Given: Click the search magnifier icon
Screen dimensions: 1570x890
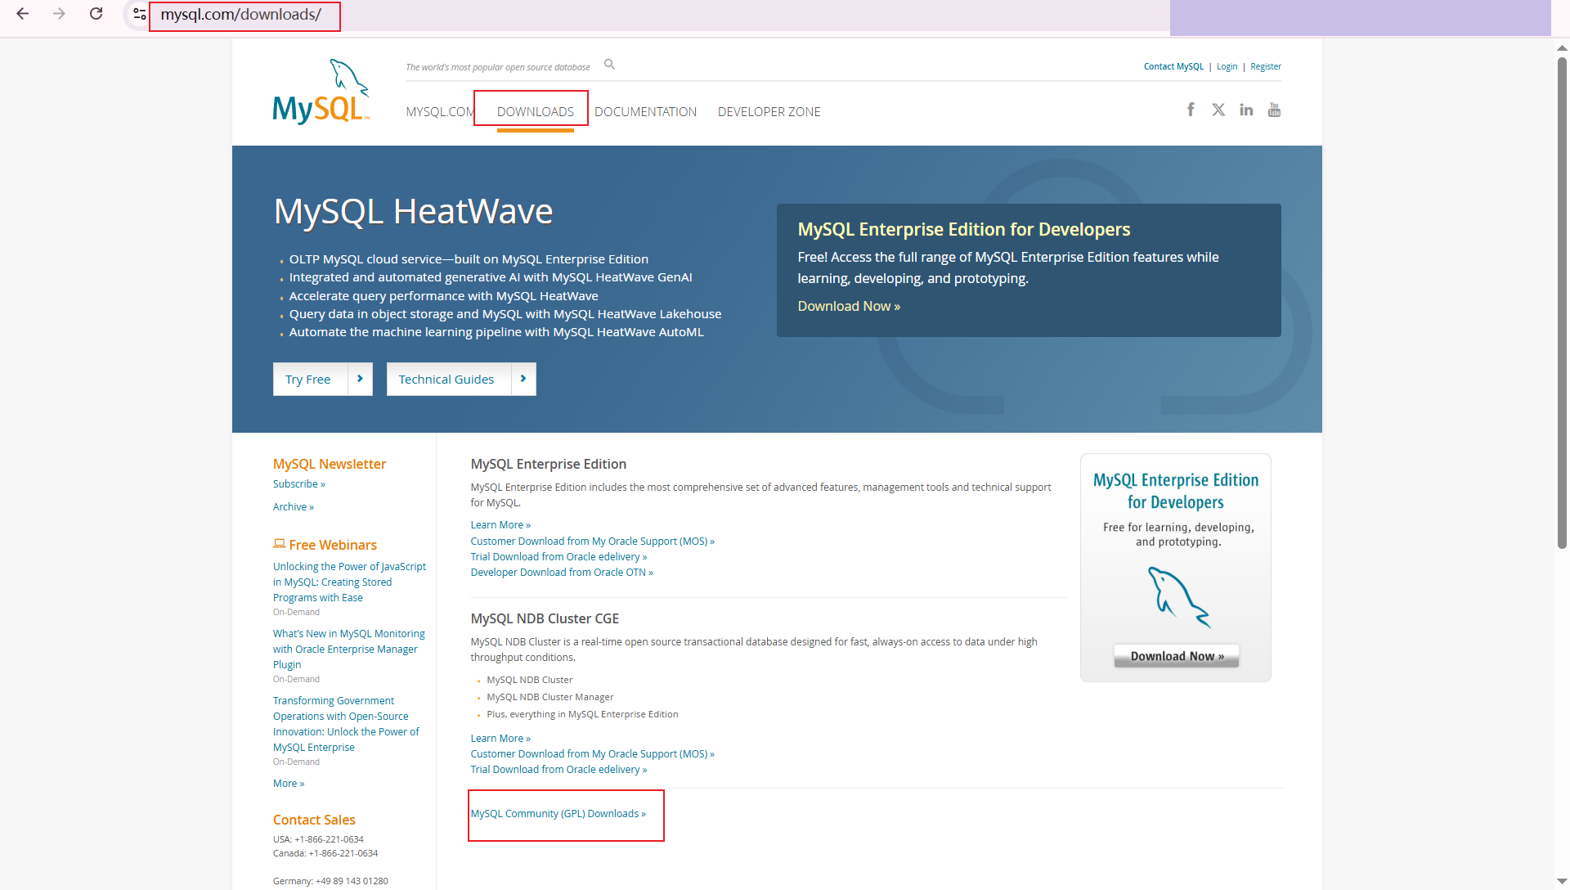Looking at the screenshot, I should point(609,65).
